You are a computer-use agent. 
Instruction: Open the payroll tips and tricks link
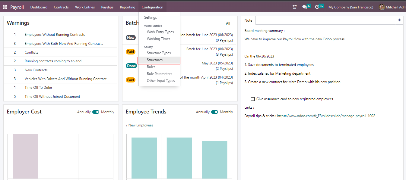(x=326, y=116)
